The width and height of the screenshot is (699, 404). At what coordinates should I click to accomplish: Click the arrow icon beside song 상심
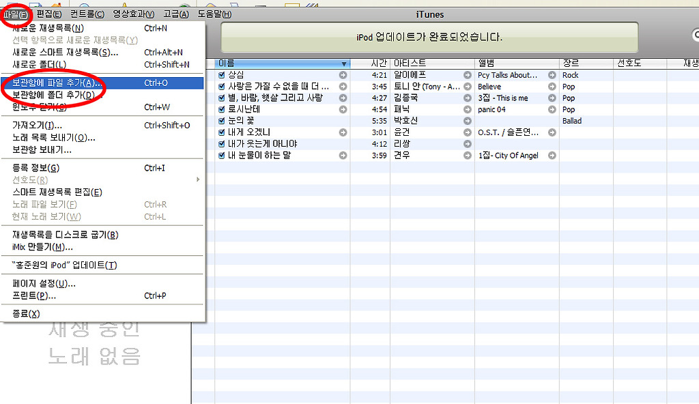pos(343,75)
